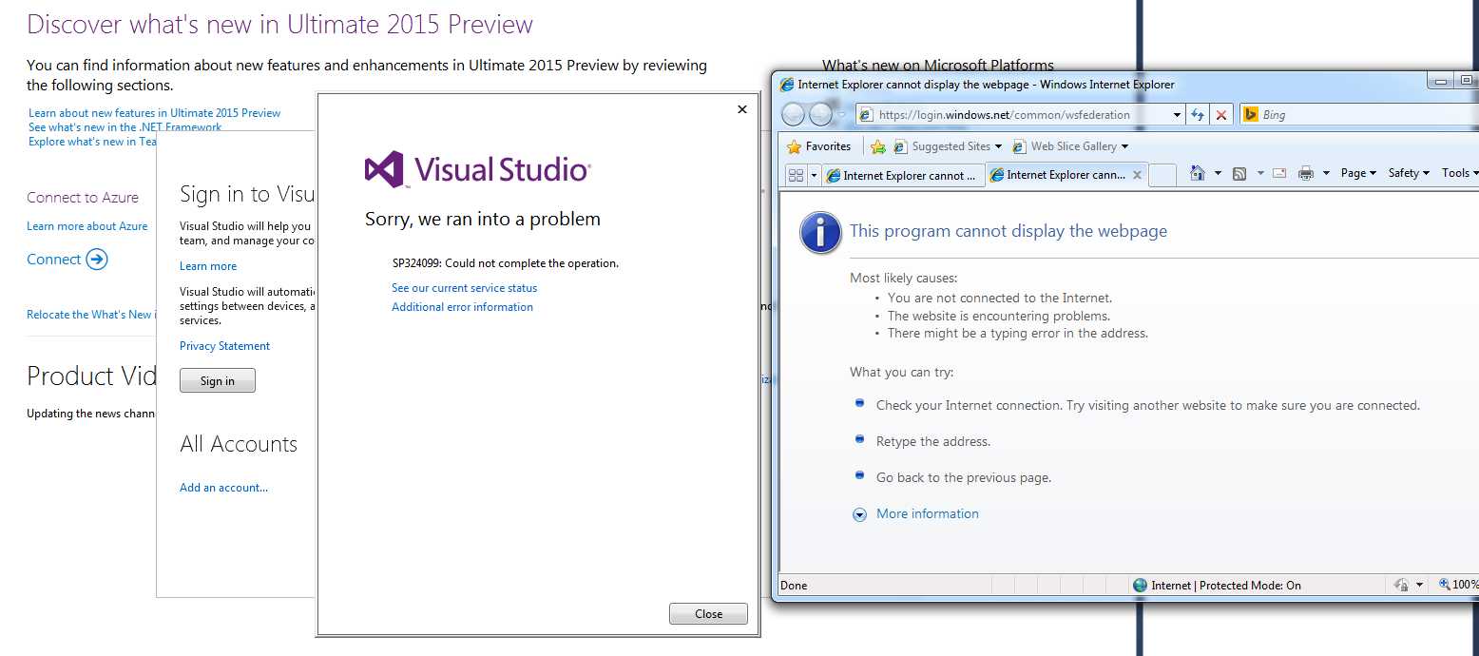The height and width of the screenshot is (656, 1479).
Task: Click Learn more about Azure link
Action: pos(87,226)
